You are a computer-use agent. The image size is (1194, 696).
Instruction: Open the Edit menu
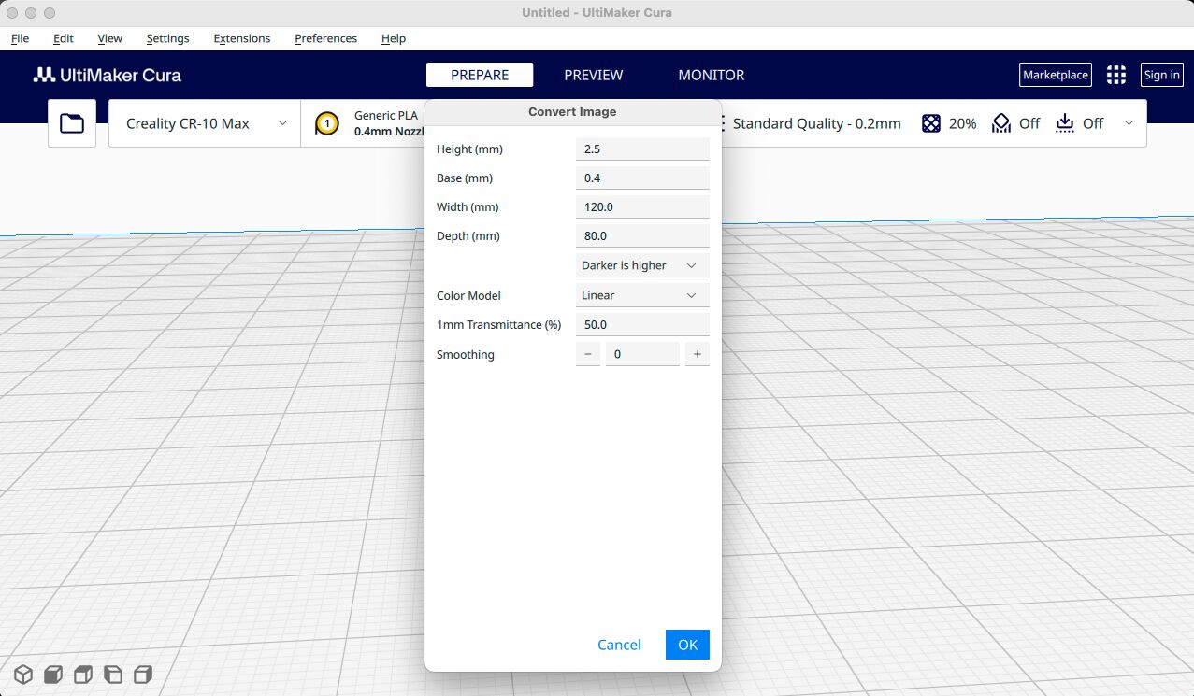(x=64, y=38)
